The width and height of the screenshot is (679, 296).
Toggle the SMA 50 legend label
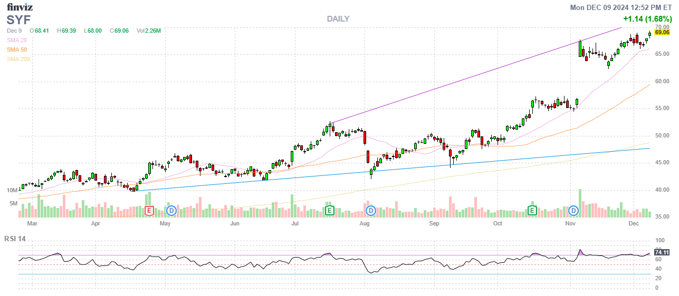[x=16, y=50]
